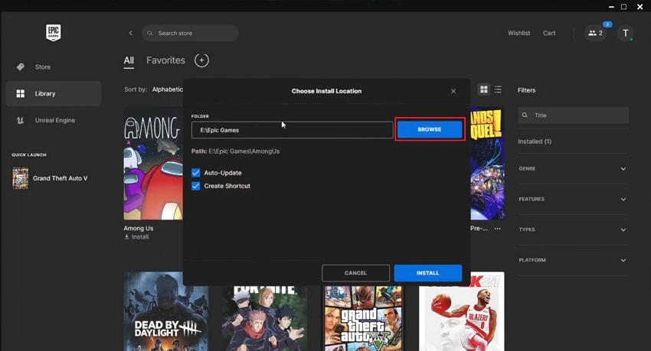Open the Fortnite anime cover tile
The image size is (651, 351).
click(264, 318)
